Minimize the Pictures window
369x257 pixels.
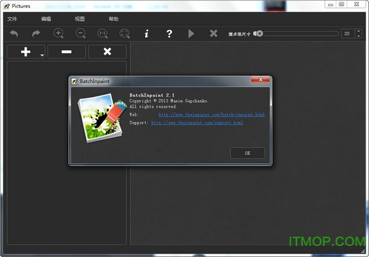330,4
